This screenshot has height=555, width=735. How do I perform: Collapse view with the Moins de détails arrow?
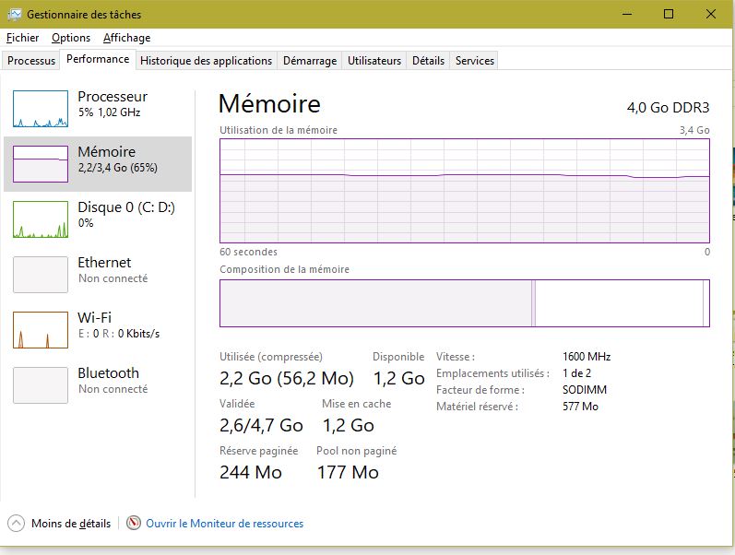click(x=16, y=524)
